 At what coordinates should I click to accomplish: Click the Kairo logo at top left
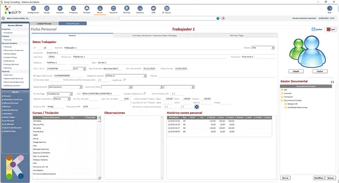[13, 10]
